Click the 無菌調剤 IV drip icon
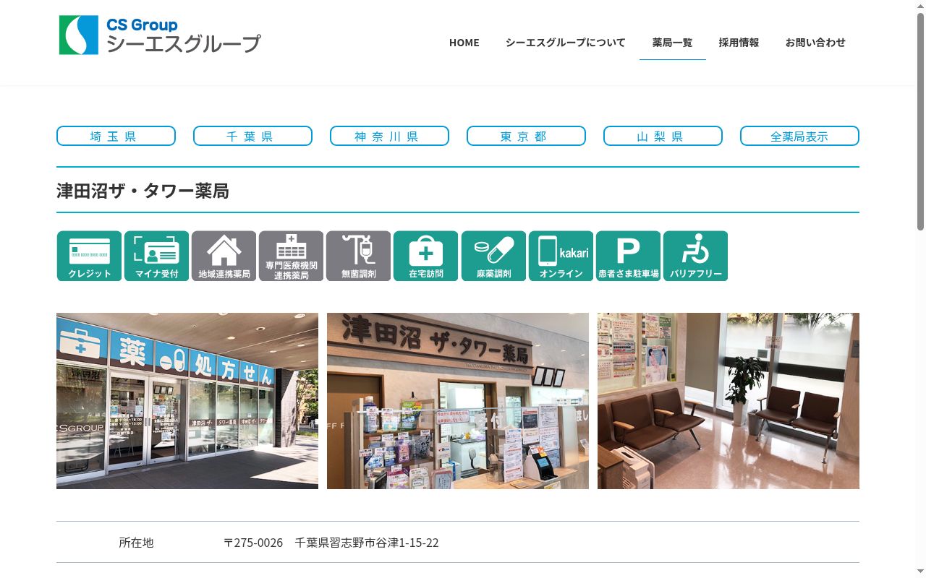The height and width of the screenshot is (578, 926). pos(358,256)
